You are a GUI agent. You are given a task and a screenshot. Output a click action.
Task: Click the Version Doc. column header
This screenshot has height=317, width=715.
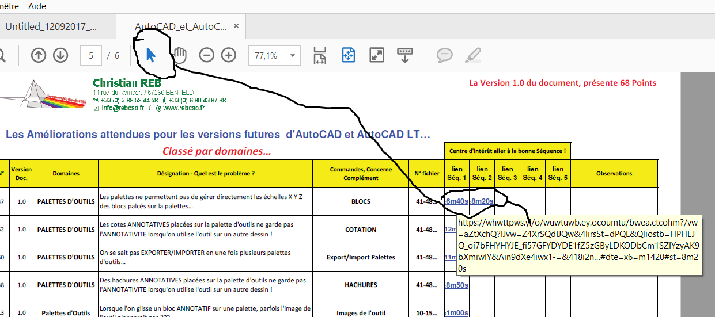(x=21, y=173)
